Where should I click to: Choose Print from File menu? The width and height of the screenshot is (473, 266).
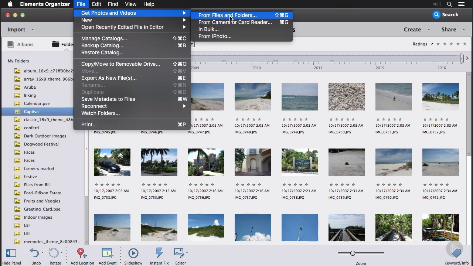click(x=132, y=125)
